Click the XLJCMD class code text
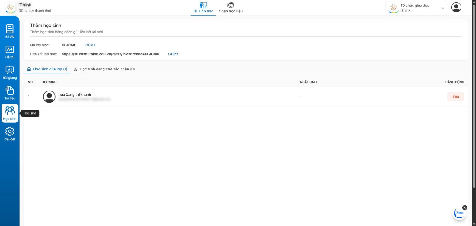The width and height of the screenshot is (476, 226). [69, 45]
